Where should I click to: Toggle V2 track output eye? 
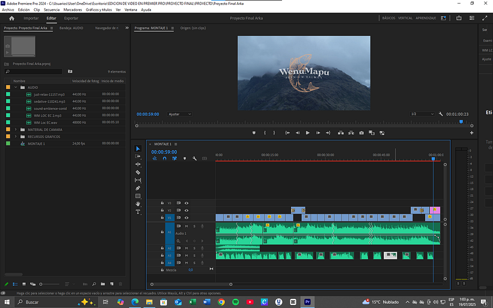[x=186, y=210]
